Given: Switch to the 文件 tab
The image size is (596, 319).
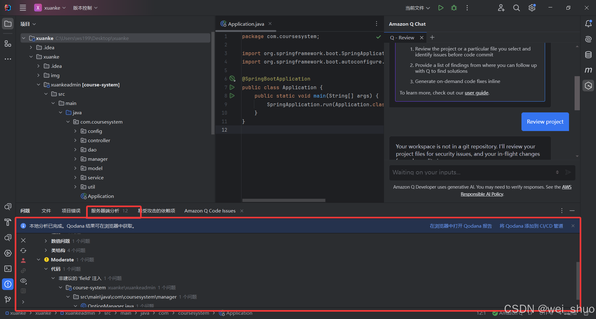Looking at the screenshot, I should pos(46,211).
